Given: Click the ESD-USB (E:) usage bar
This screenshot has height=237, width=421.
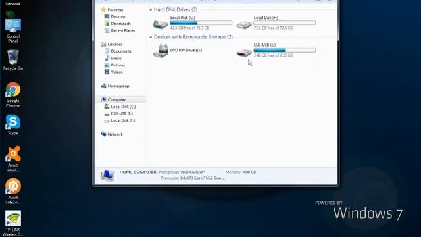Looking at the screenshot, I should click(x=285, y=50).
